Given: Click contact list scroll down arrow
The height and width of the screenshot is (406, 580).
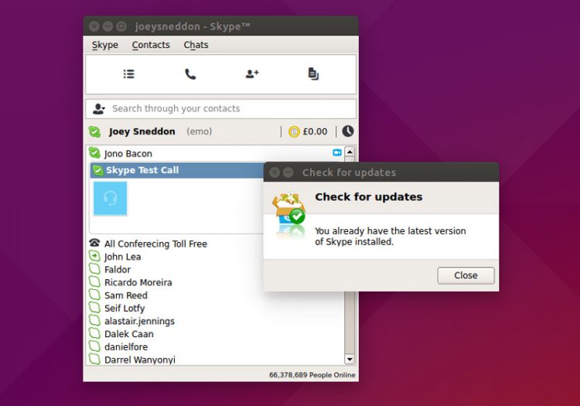Looking at the screenshot, I should click(350, 359).
